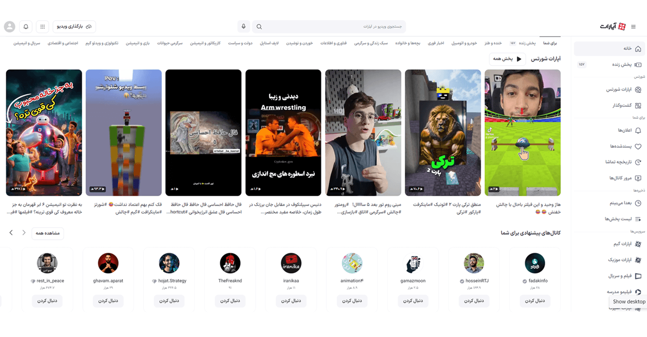Follow the ghavam.aparat channel
This screenshot has height=337, width=647.
coord(108,301)
